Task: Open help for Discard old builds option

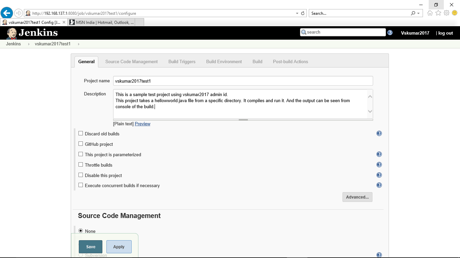Action: pos(379,133)
